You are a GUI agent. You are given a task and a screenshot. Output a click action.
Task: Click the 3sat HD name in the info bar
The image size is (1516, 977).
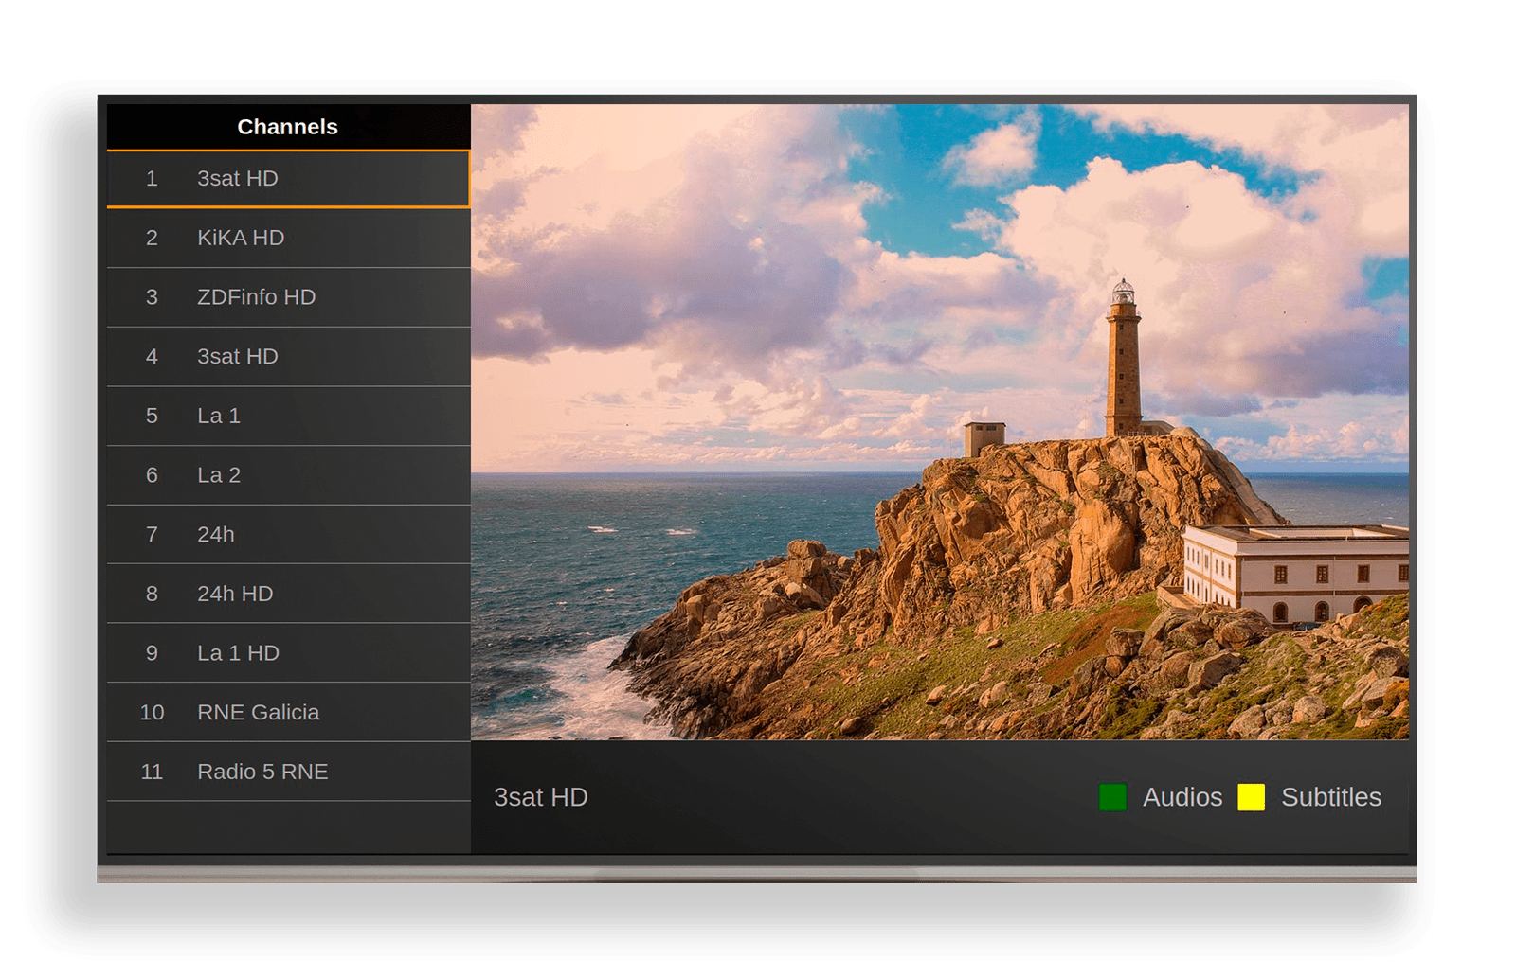[x=541, y=797]
